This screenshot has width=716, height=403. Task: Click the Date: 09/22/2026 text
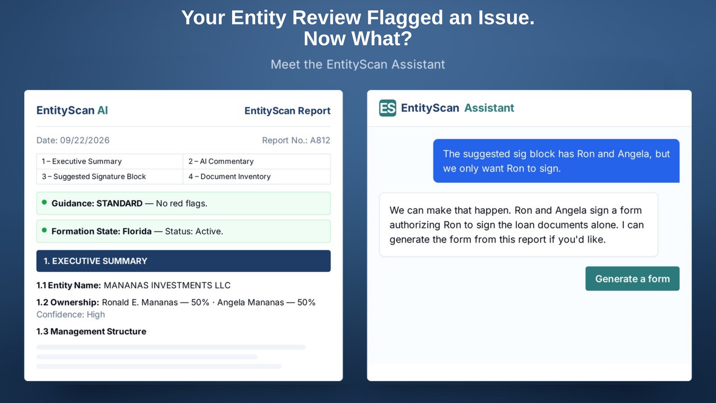point(73,140)
